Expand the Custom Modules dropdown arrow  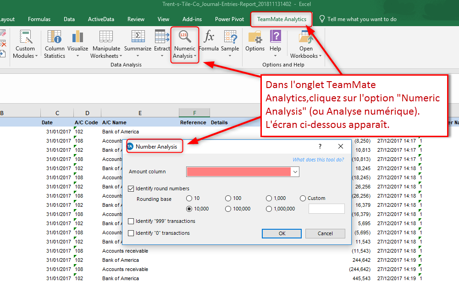(36, 56)
